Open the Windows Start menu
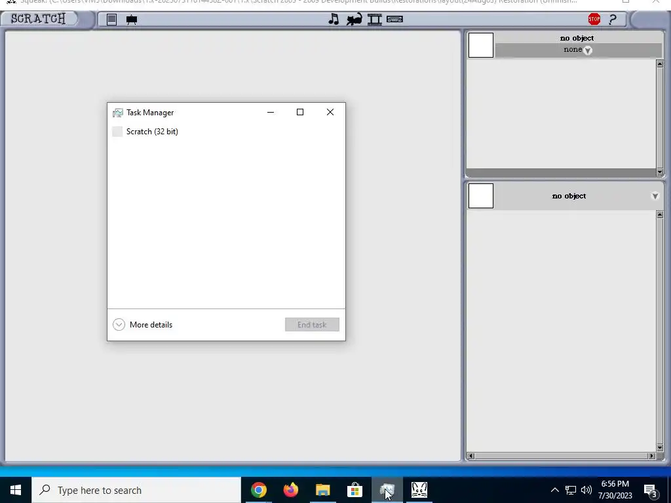The image size is (671, 503). (16, 490)
